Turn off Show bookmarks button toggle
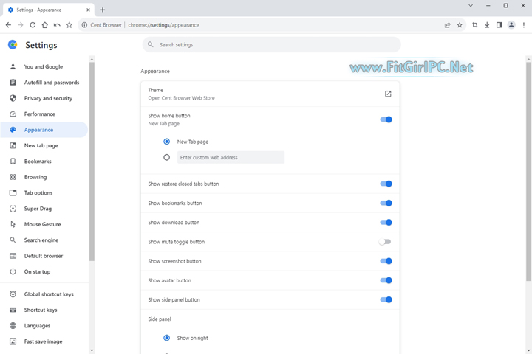The height and width of the screenshot is (354, 532). [386, 203]
